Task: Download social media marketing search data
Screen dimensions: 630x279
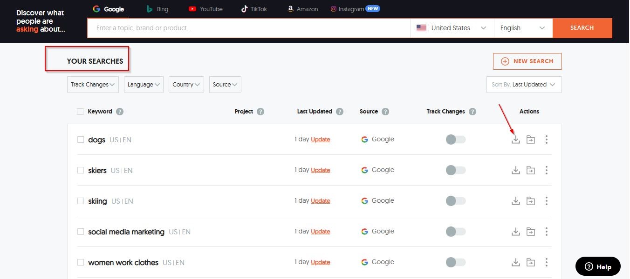Action: point(515,232)
